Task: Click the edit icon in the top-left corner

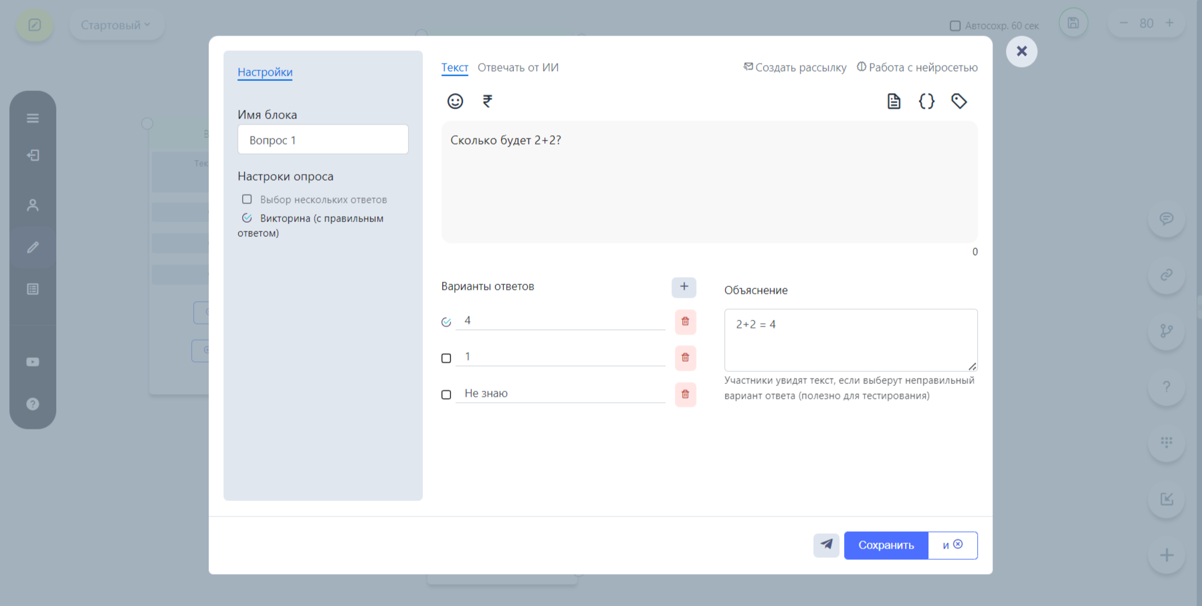Action: coord(35,25)
